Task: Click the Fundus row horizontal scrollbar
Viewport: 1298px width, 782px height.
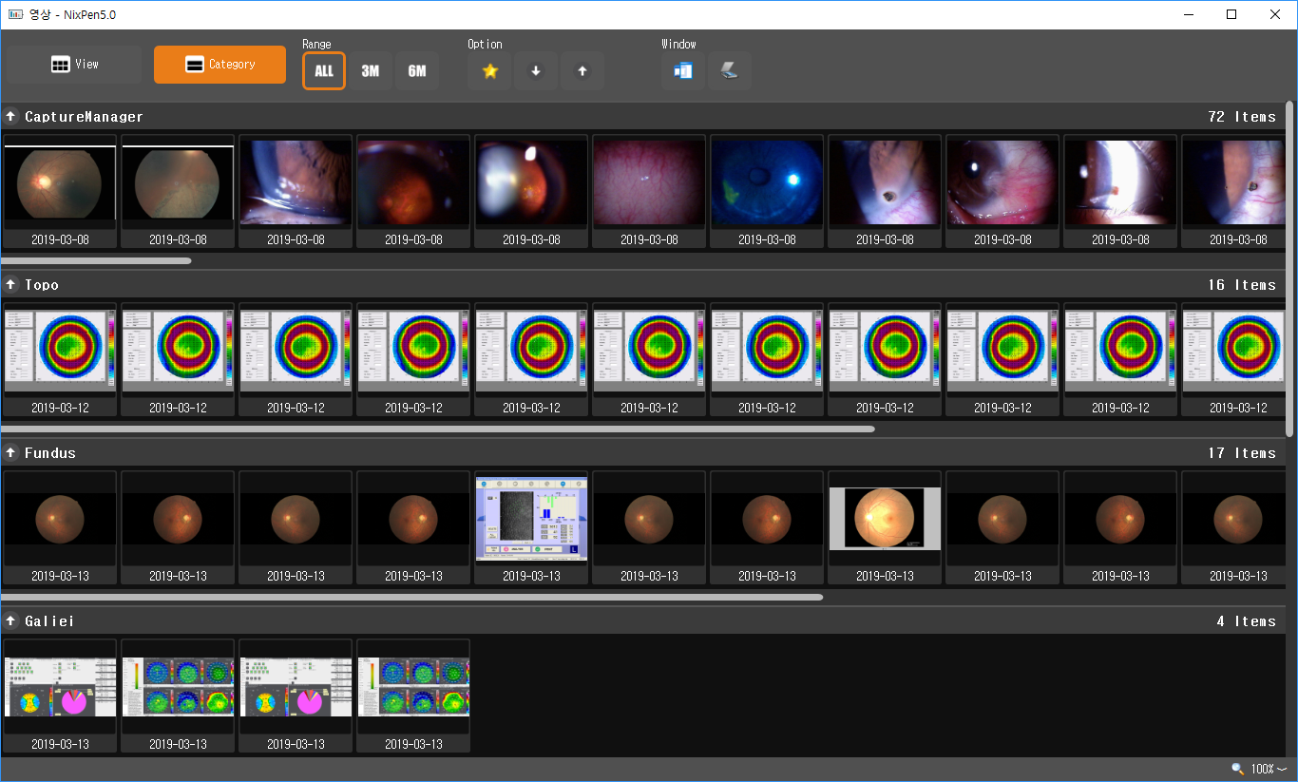Action: [412, 597]
